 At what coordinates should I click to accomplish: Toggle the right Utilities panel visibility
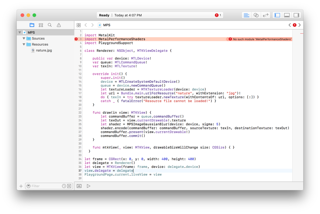tap(296, 15)
